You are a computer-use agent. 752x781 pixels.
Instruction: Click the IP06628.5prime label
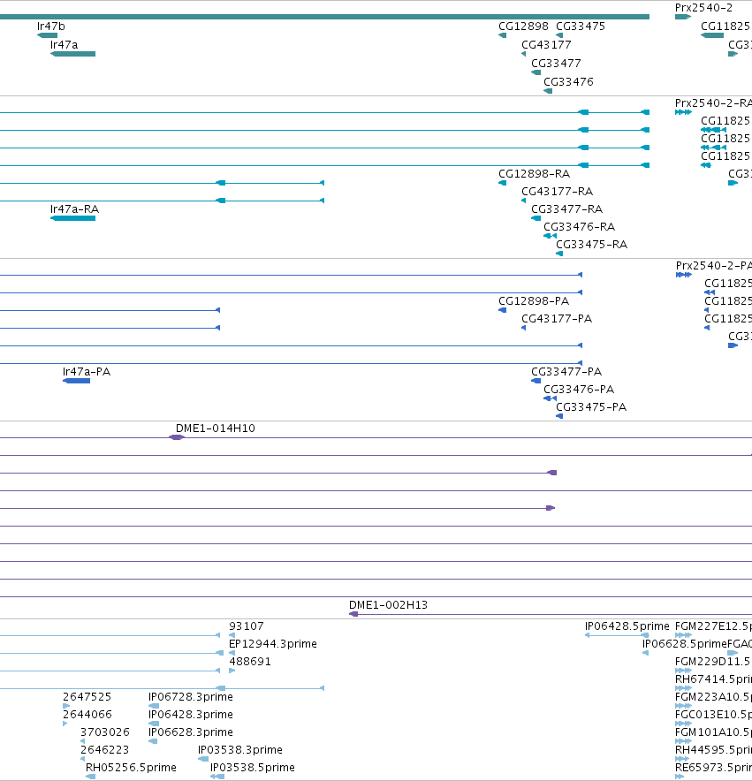tap(685, 644)
